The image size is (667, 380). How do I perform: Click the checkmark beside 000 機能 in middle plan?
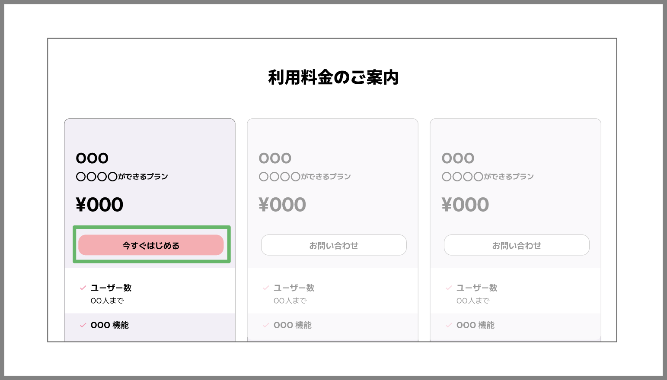coord(266,326)
